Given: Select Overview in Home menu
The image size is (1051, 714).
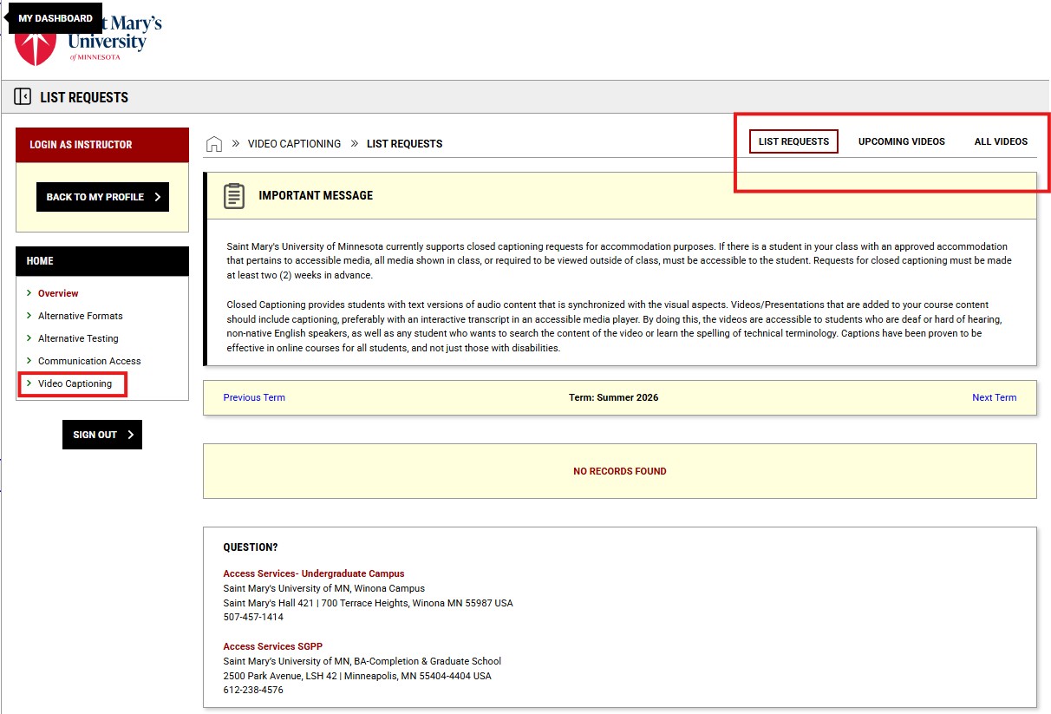Looking at the screenshot, I should (x=58, y=293).
